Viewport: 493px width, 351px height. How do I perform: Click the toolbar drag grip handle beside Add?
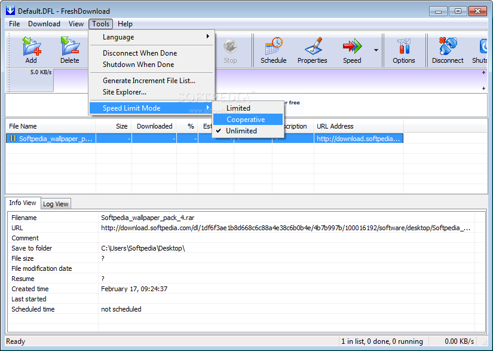pyautogui.click(x=10, y=50)
